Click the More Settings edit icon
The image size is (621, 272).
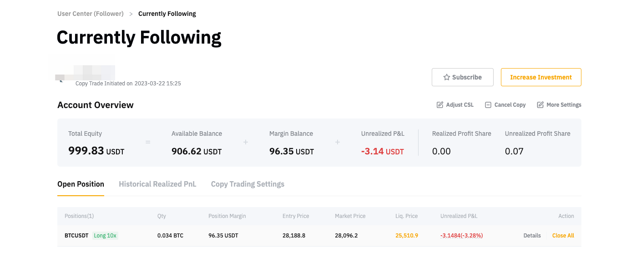(x=540, y=105)
